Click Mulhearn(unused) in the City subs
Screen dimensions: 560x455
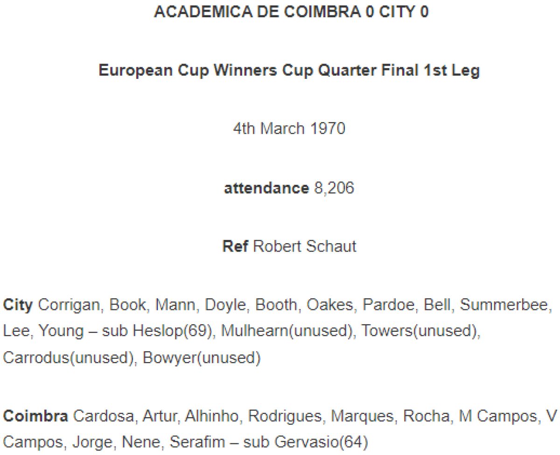click(x=286, y=331)
